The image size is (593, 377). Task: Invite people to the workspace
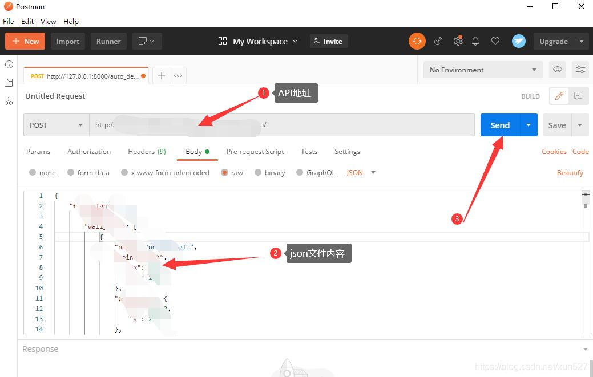click(329, 41)
